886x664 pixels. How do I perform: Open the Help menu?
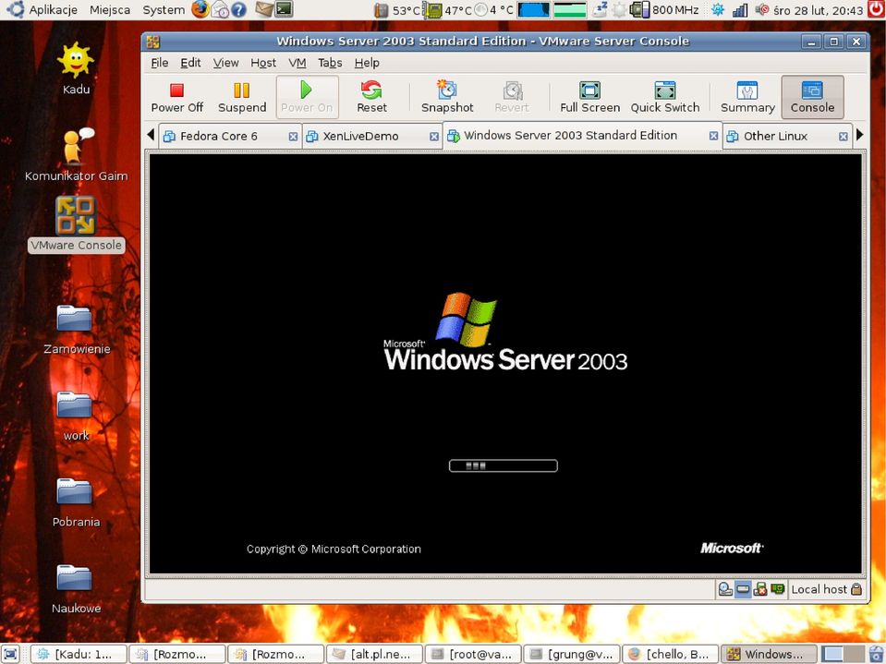point(367,63)
